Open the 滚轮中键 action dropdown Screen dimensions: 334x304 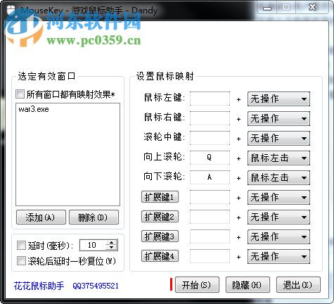(278, 138)
